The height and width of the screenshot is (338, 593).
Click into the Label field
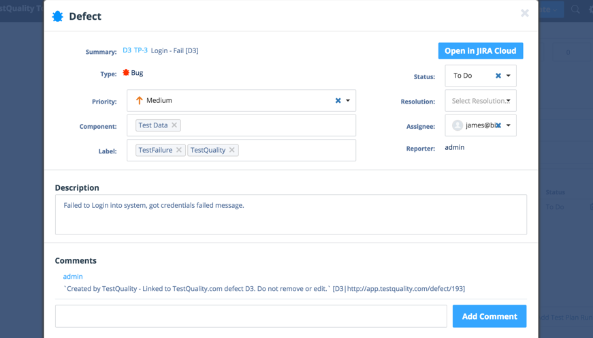point(241,151)
